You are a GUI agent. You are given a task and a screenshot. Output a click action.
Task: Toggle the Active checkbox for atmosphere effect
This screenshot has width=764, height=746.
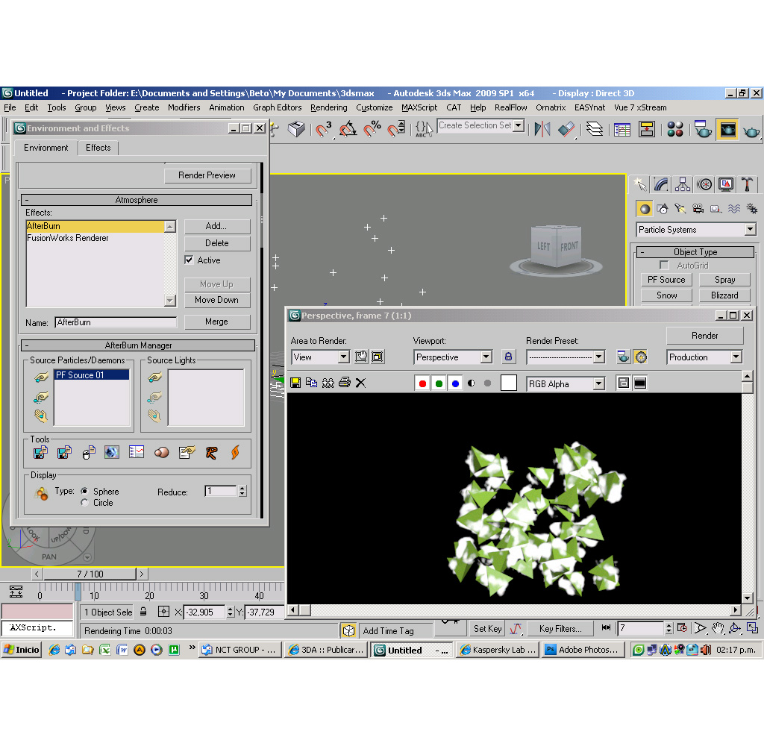click(x=189, y=260)
